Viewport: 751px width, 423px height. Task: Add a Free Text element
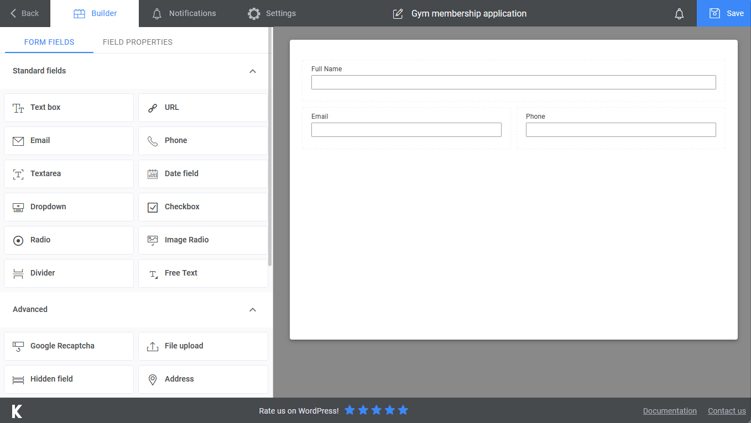[203, 273]
